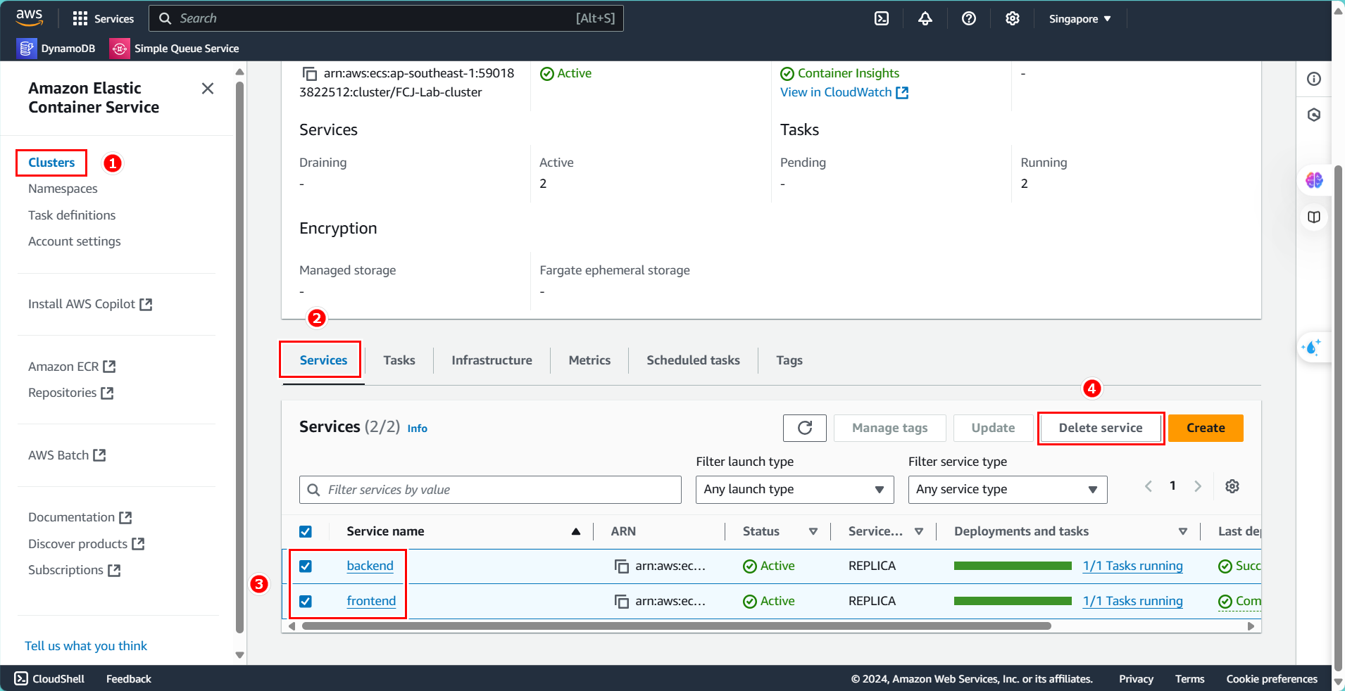This screenshot has height=691, width=1345.
Task: Click the Delete service button
Action: (1101, 428)
